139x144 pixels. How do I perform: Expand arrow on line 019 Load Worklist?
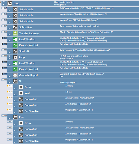tap(9, 41)
